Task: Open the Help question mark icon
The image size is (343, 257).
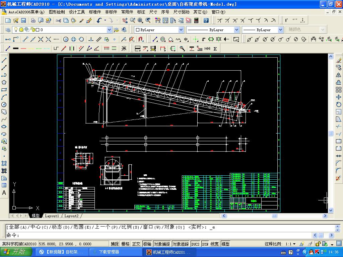Action: click(x=206, y=20)
